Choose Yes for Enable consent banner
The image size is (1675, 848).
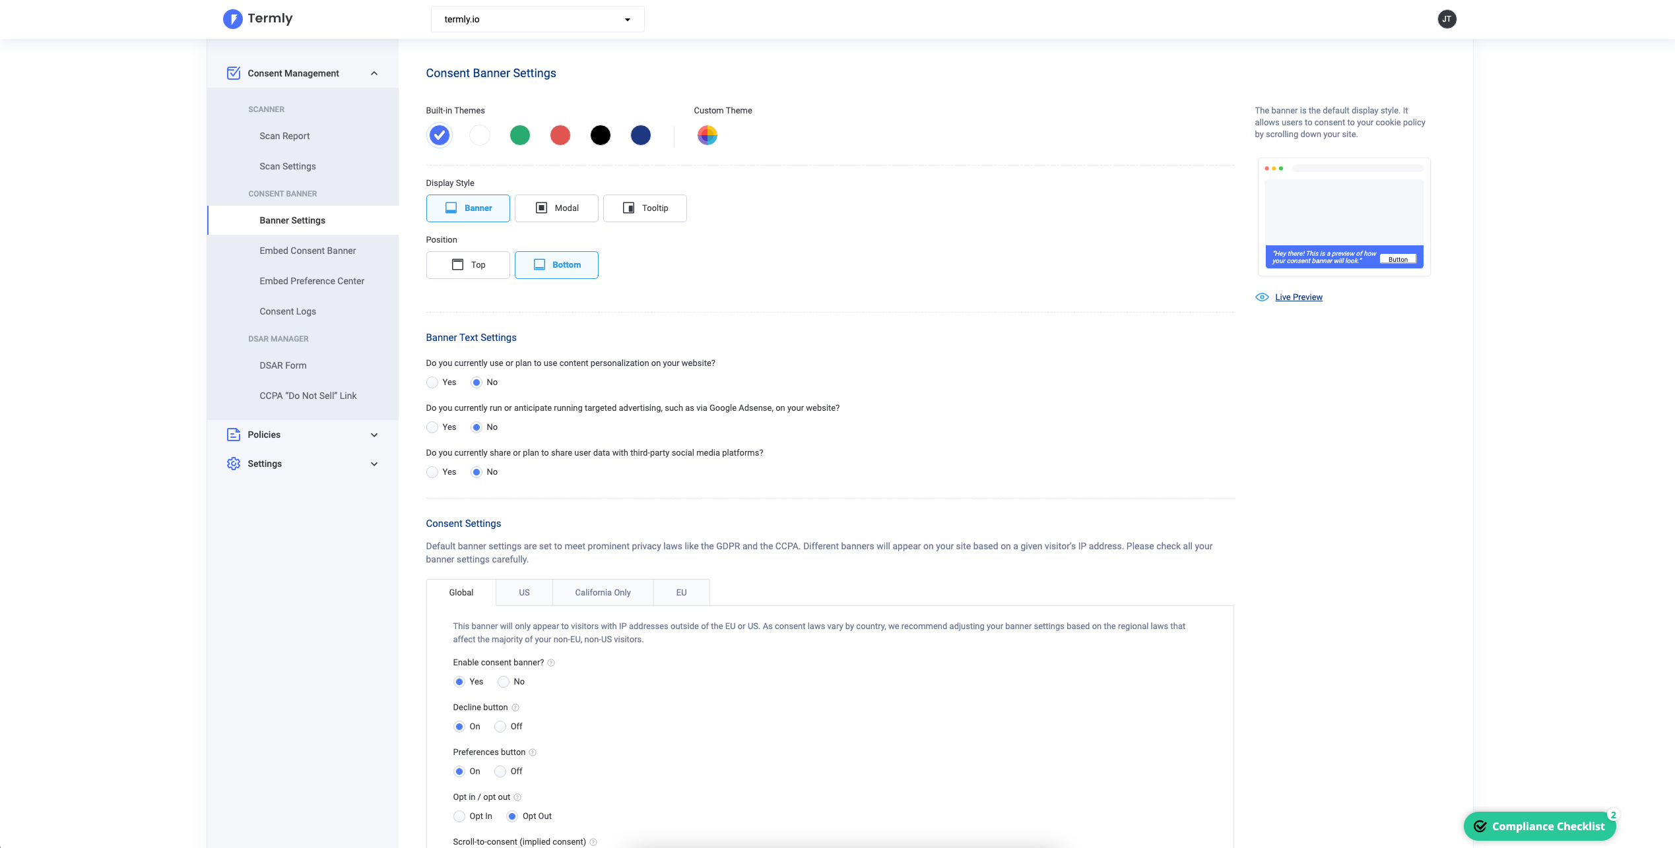[459, 682]
